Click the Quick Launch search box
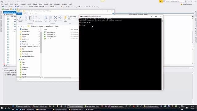The width and height of the screenshot is (197, 111). coord(176,1)
